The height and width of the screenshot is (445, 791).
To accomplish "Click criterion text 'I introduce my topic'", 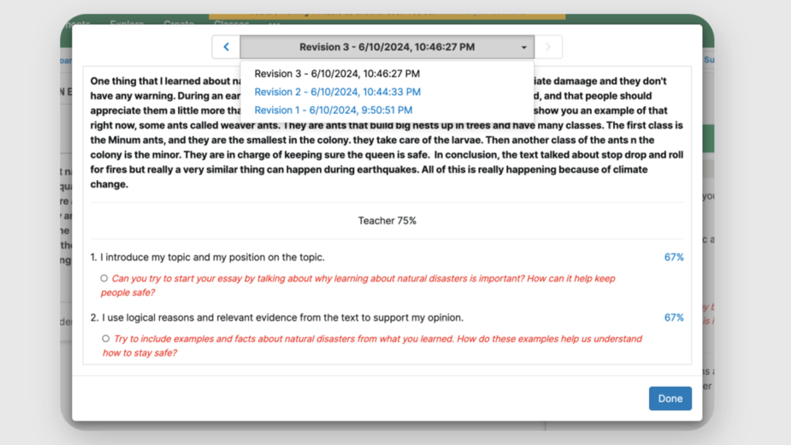I will point(213,257).
